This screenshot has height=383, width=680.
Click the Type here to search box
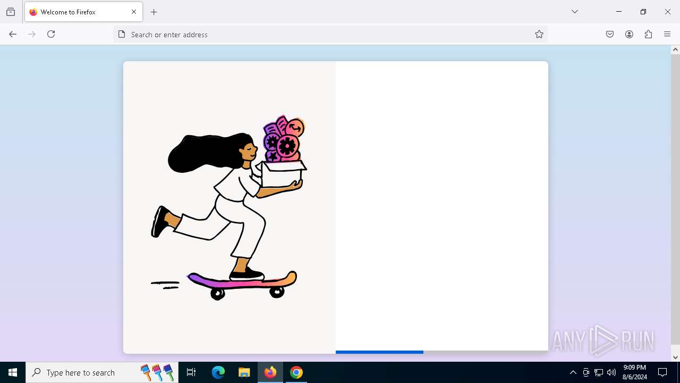coord(102,372)
